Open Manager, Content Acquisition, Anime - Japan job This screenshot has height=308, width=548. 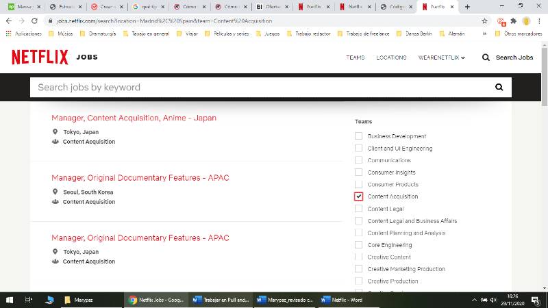pyautogui.click(x=134, y=118)
